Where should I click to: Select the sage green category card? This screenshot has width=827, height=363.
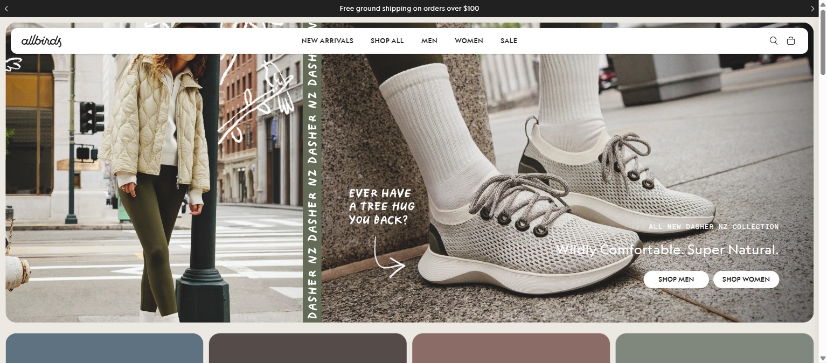pyautogui.click(x=714, y=348)
